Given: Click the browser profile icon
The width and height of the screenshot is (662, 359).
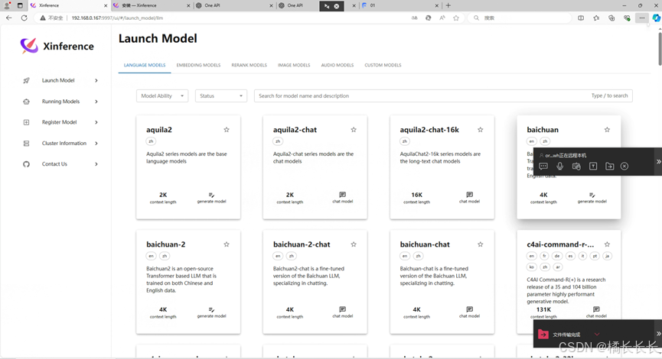Looking at the screenshot, I should (7, 5).
